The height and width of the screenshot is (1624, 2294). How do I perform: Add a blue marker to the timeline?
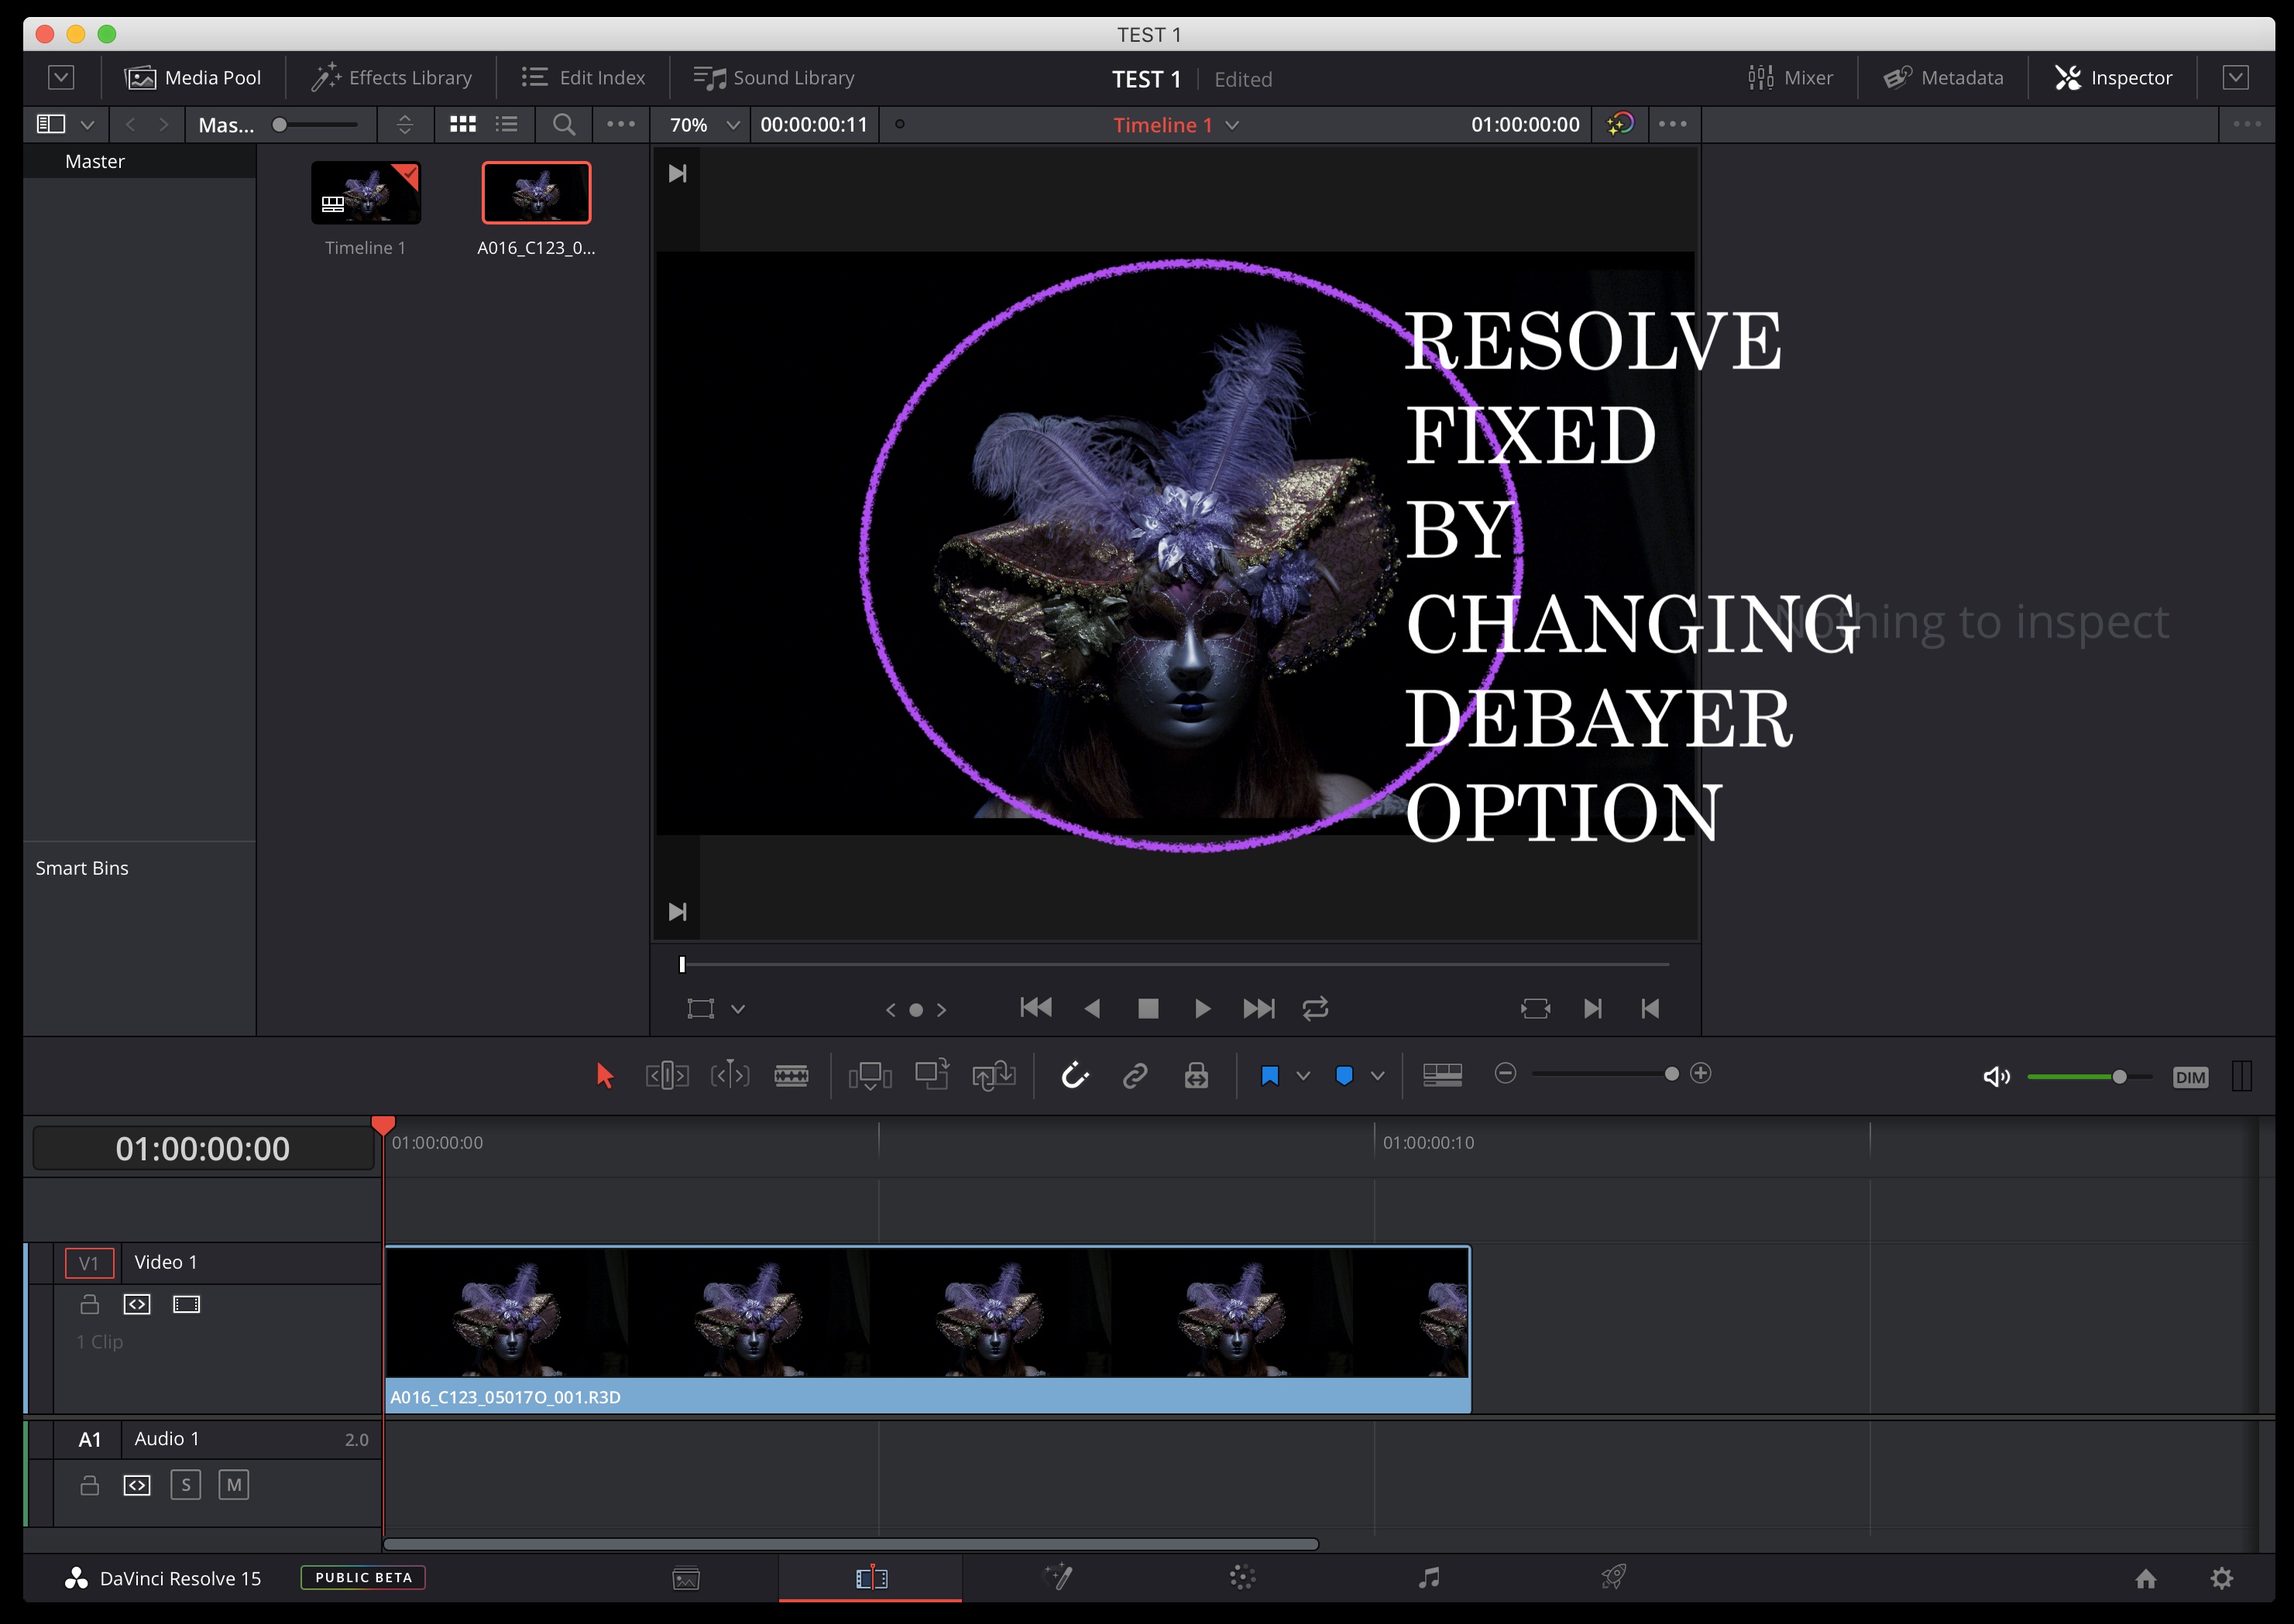coord(1344,1076)
